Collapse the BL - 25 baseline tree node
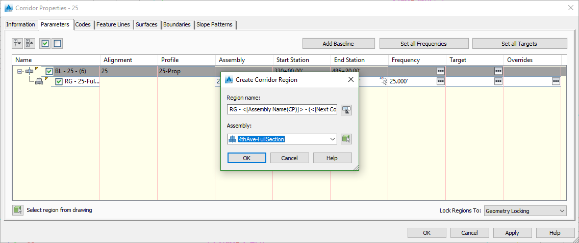579x243 pixels. point(19,72)
